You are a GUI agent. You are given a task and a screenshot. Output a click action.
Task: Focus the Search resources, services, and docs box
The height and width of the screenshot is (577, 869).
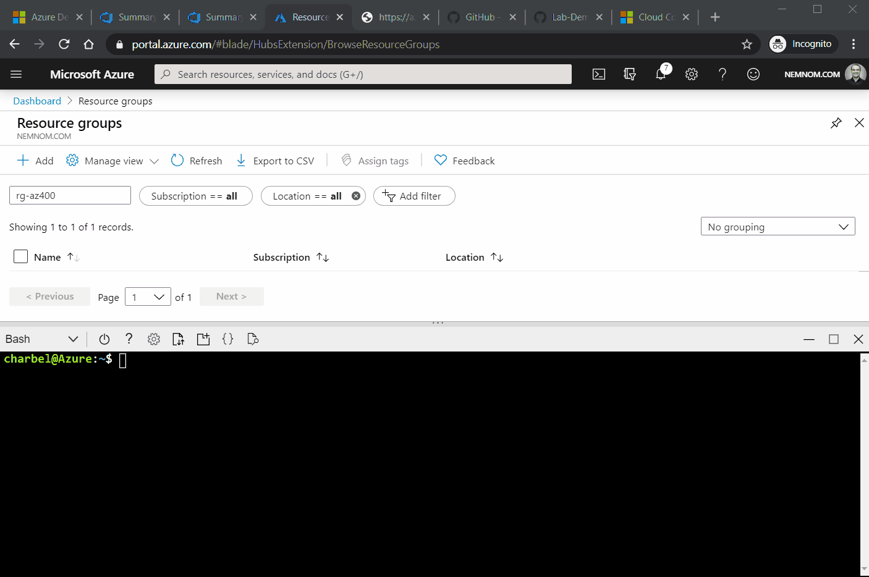(363, 74)
